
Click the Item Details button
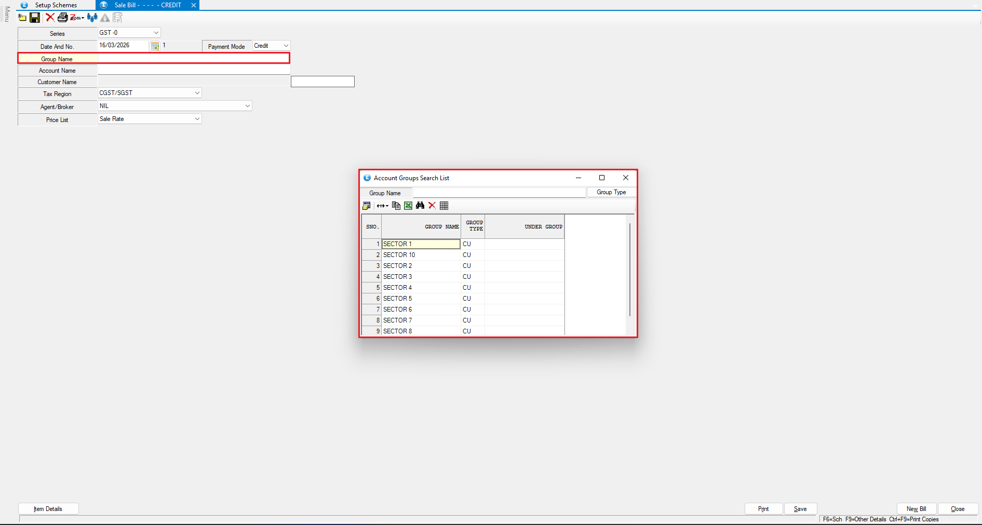(48, 509)
